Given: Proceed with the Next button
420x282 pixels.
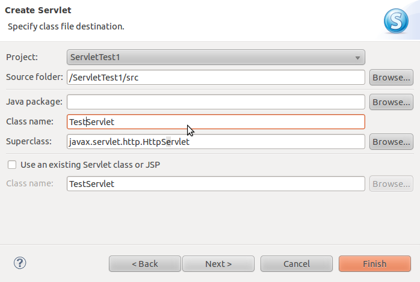Looking at the screenshot, I should pos(218,264).
